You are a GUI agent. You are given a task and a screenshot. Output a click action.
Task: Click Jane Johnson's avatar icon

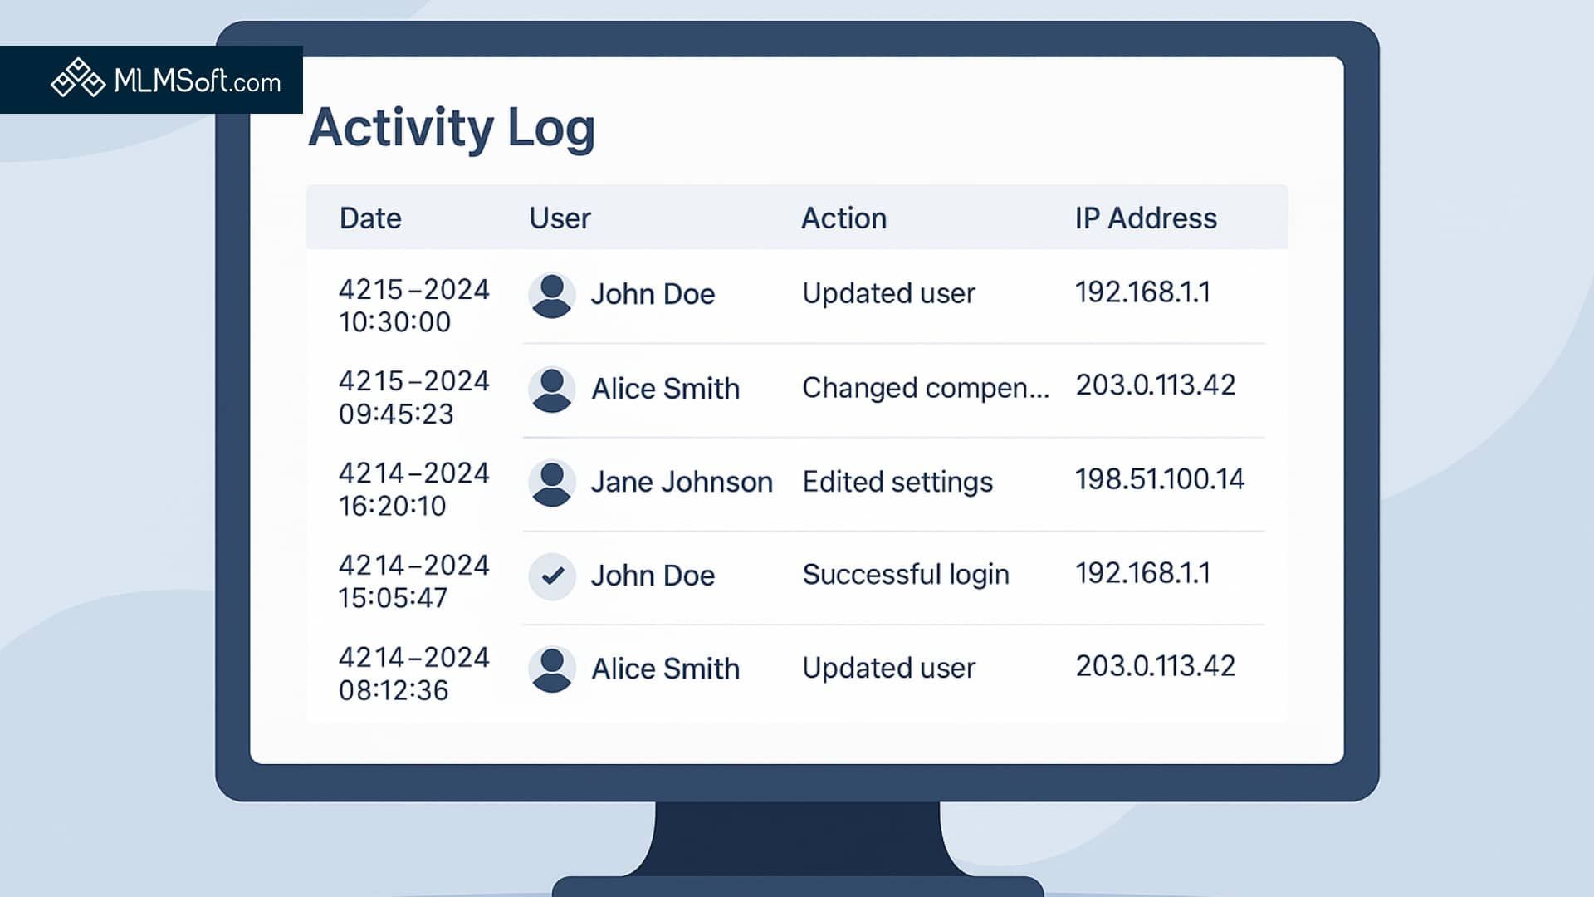click(x=552, y=483)
